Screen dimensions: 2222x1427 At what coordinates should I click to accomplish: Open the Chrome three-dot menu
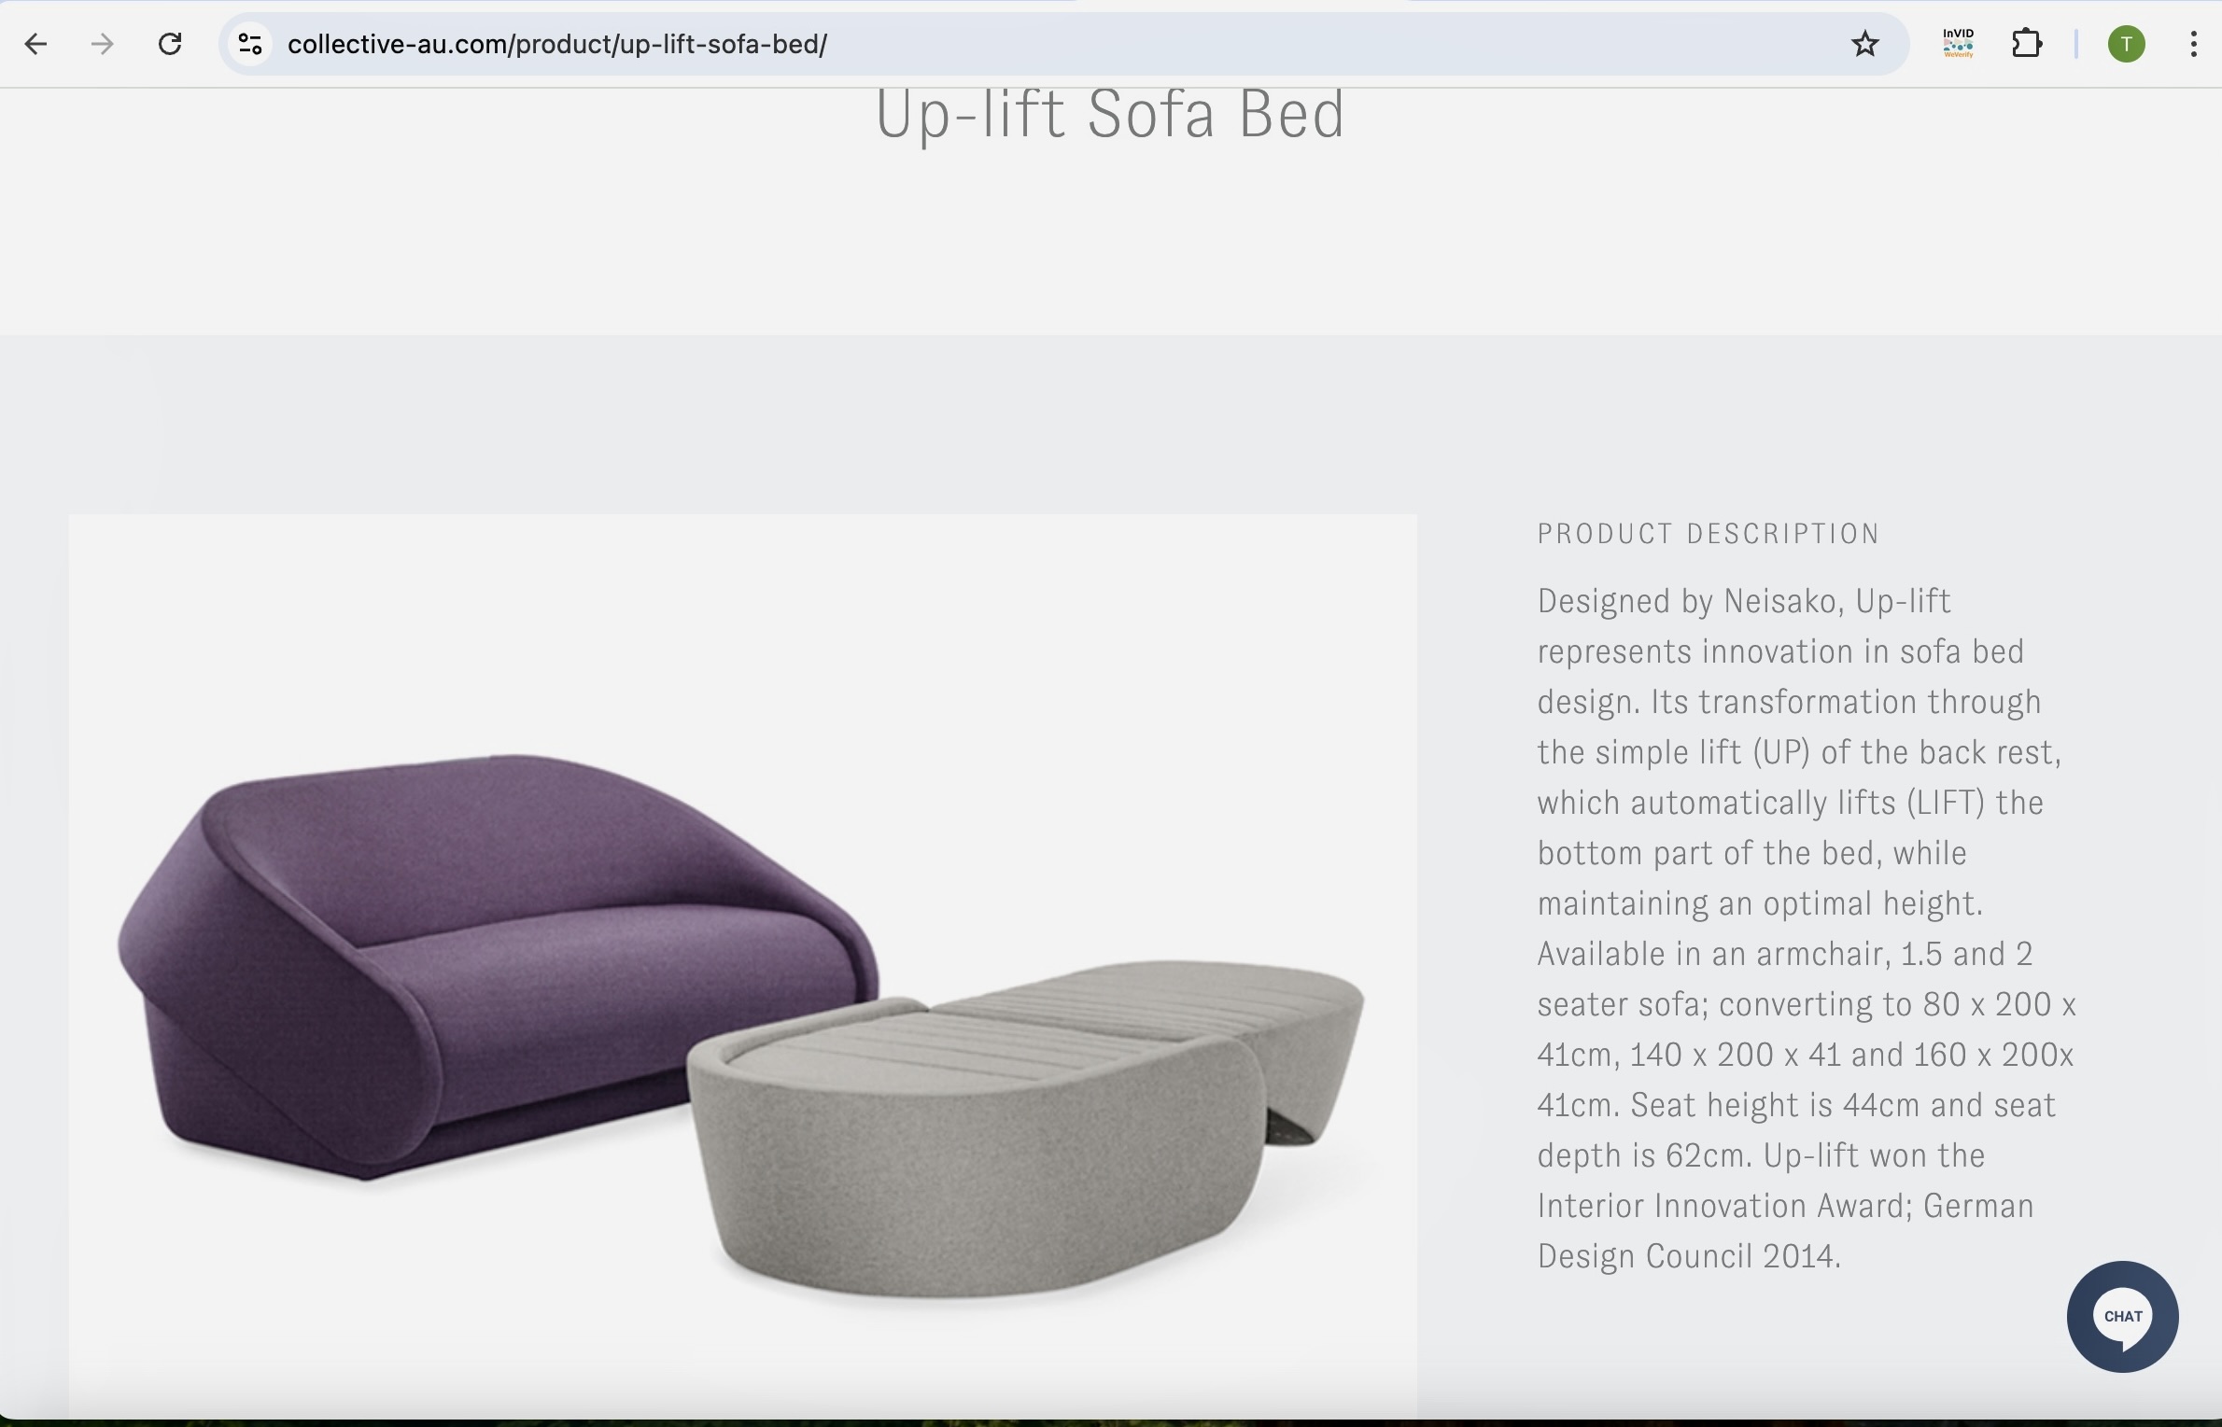[x=2193, y=44]
